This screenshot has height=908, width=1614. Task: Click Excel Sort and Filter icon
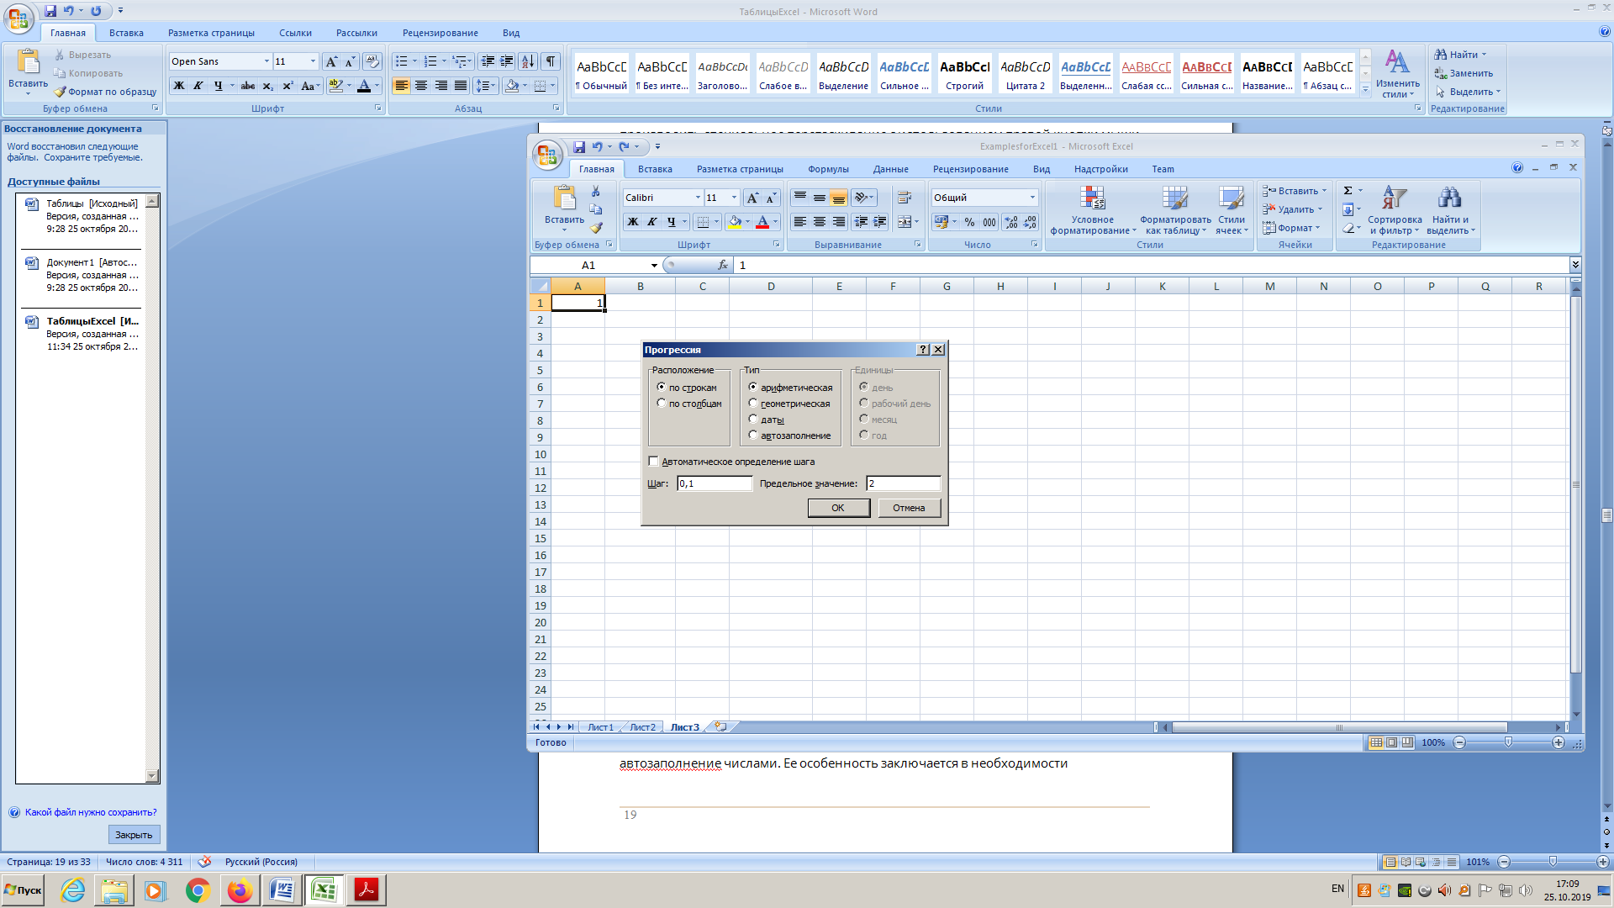click(x=1395, y=198)
